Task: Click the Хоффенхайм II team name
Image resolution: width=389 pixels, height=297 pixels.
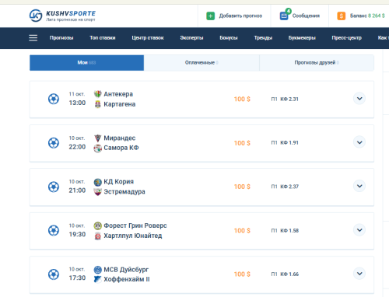Action: tap(127, 279)
